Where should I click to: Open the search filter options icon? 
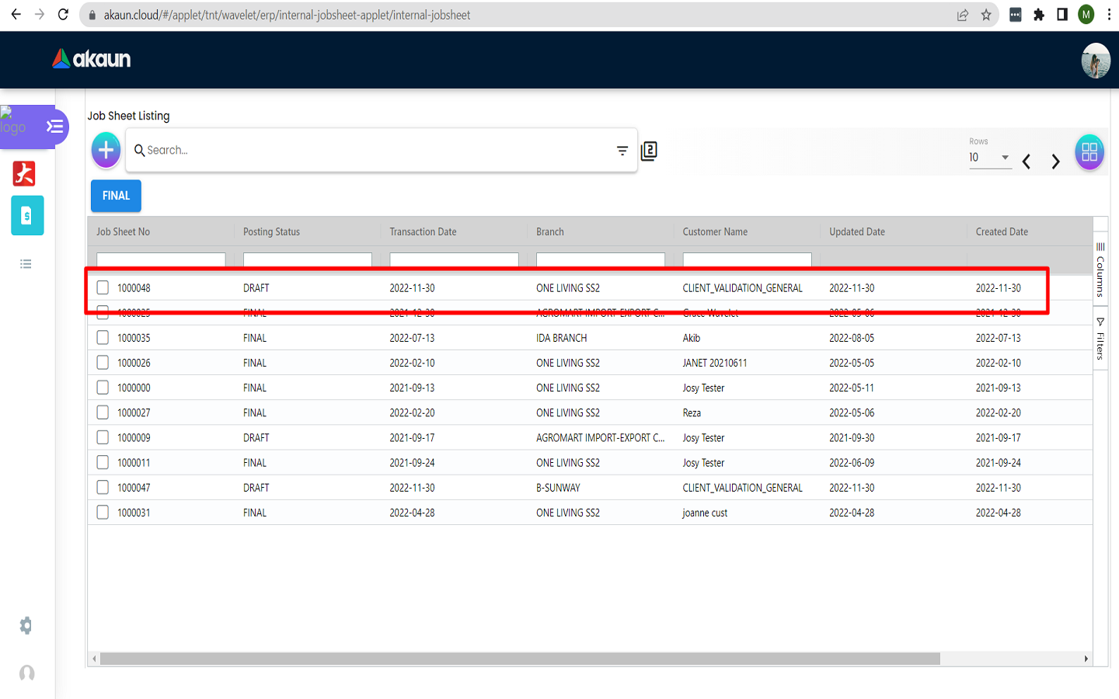(622, 151)
